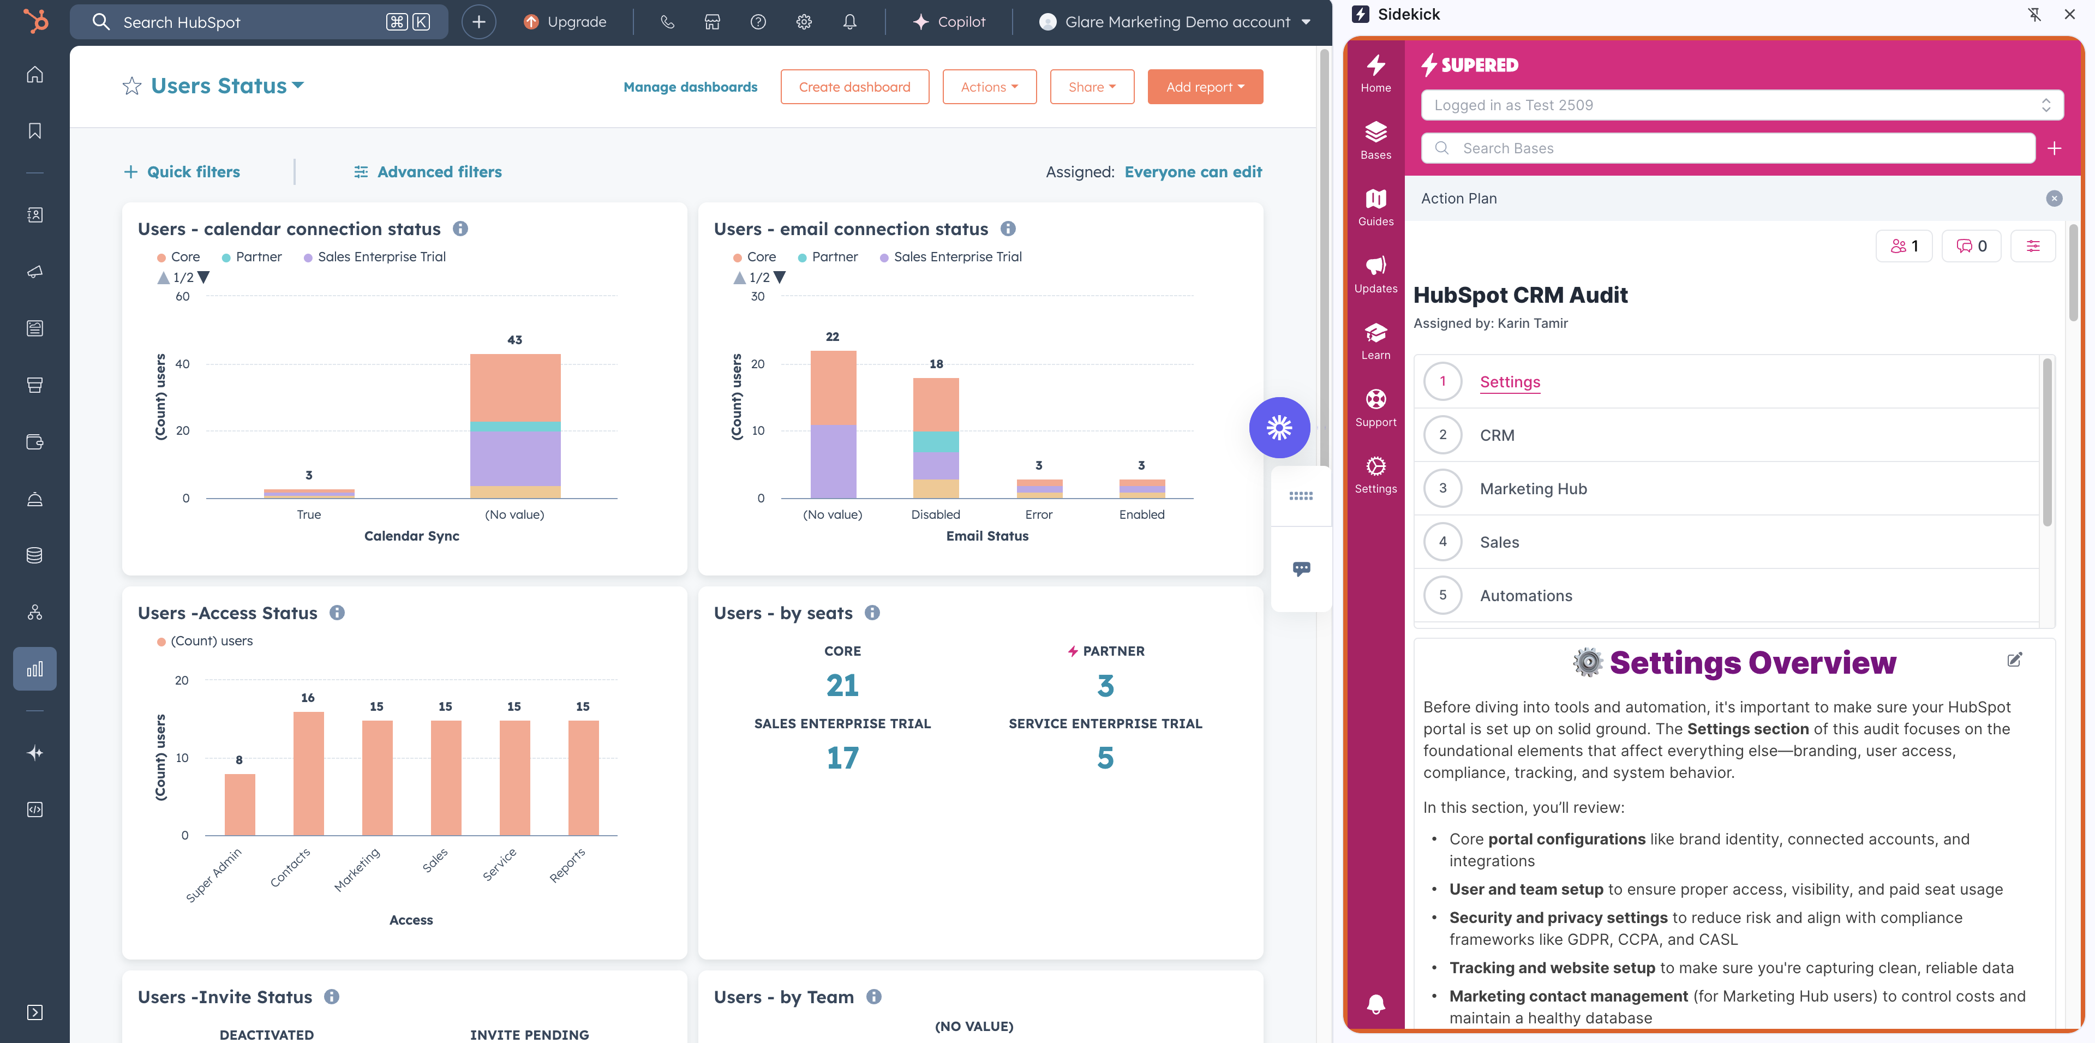Select step 2 CRM in Action Plan

pyautogui.click(x=1727, y=435)
